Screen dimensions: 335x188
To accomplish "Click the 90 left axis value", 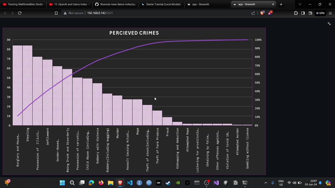I will [9, 40].
